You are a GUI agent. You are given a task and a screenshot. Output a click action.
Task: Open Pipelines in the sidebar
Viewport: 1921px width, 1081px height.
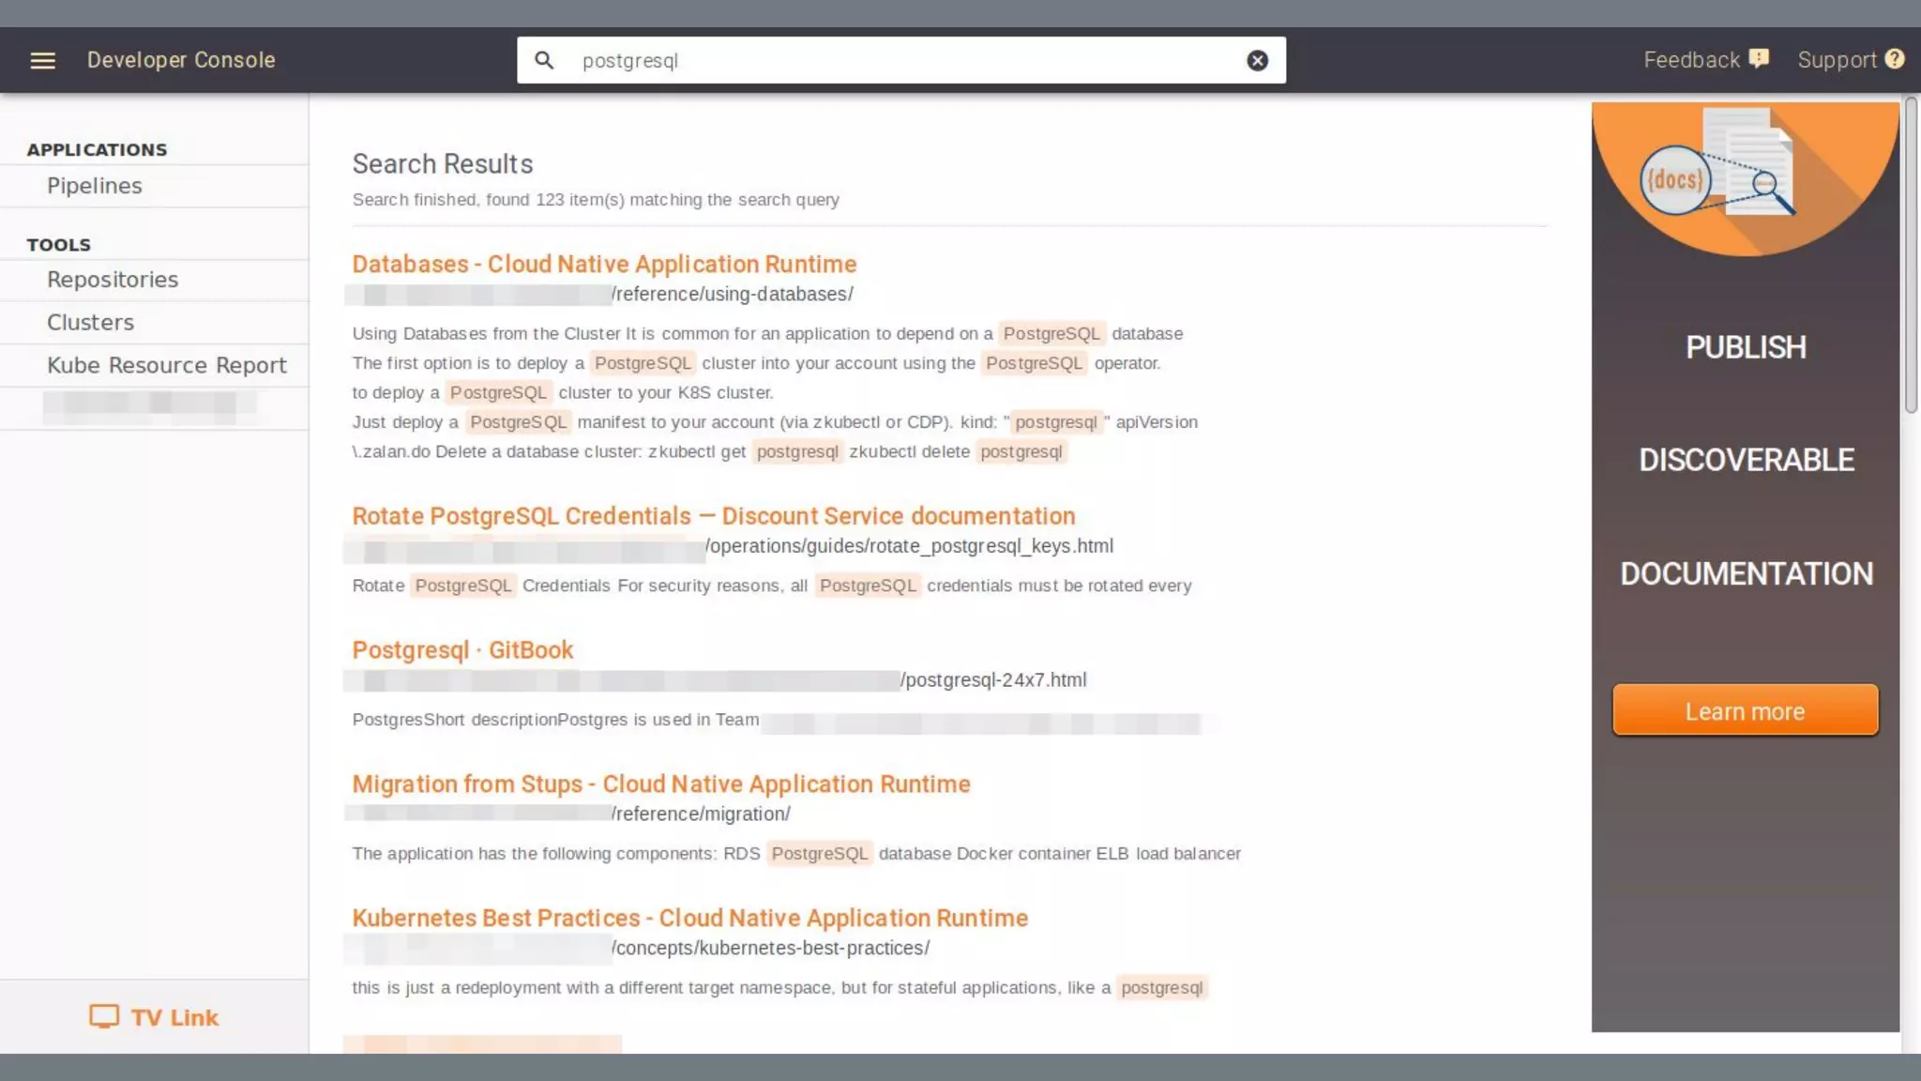pos(95,186)
